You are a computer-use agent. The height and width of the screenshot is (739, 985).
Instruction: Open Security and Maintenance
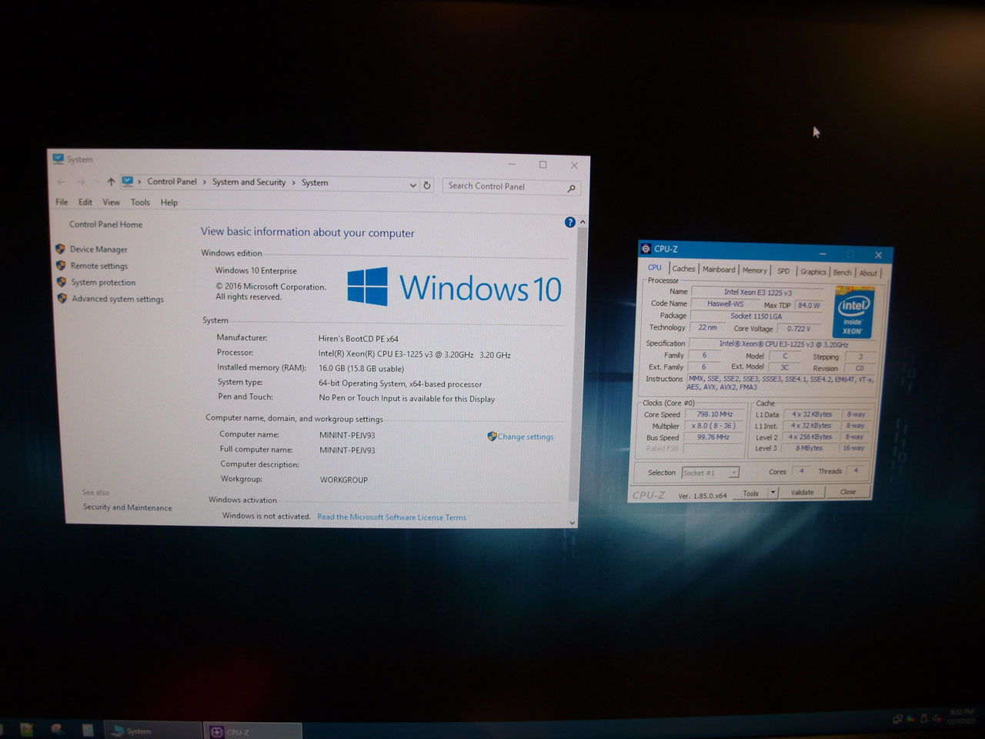pos(128,507)
